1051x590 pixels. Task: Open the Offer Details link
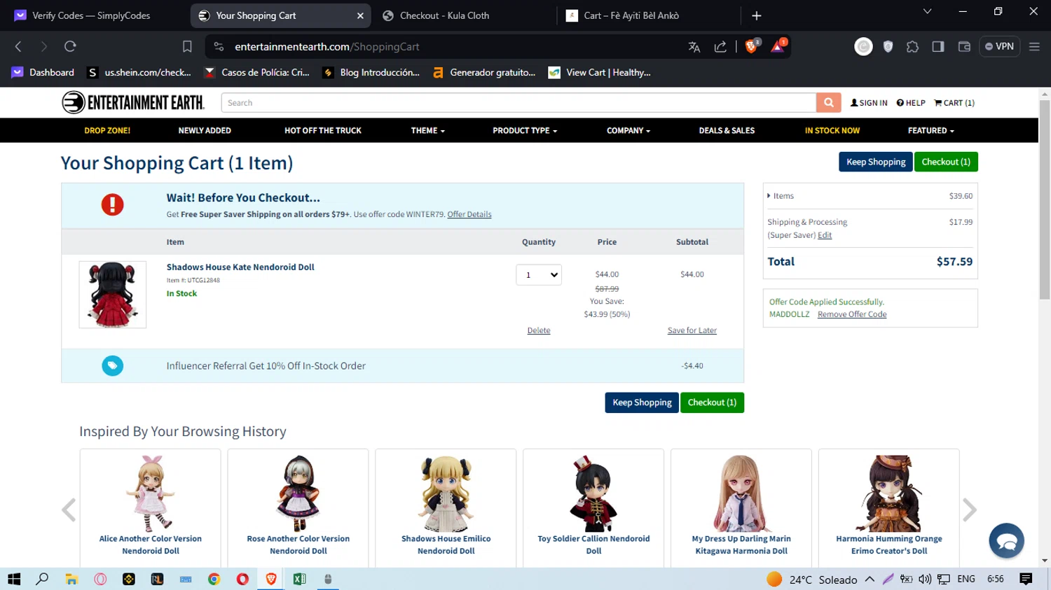click(469, 214)
